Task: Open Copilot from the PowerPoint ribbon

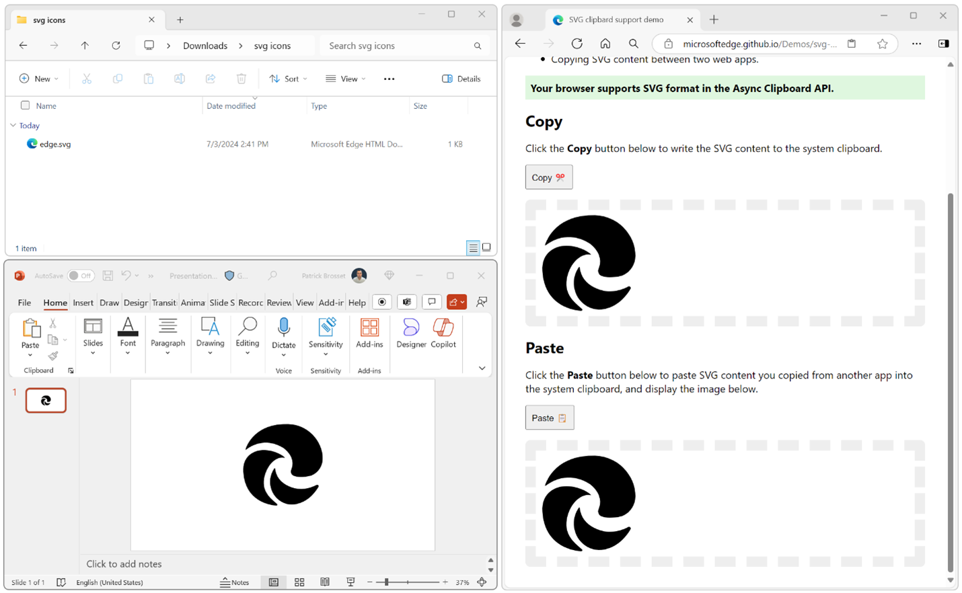Action: point(443,334)
